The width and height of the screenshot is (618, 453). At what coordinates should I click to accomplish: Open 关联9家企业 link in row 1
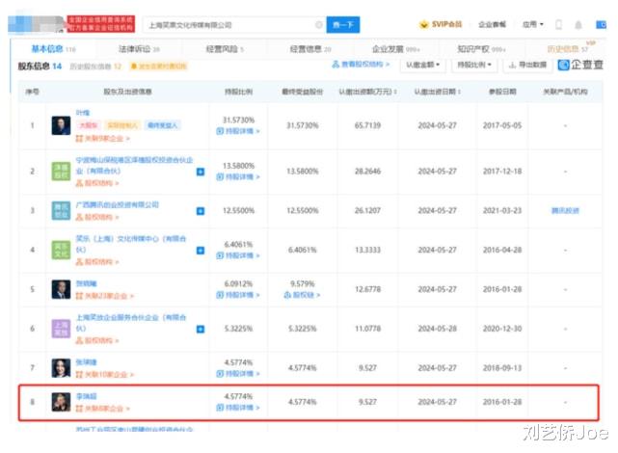(103, 138)
